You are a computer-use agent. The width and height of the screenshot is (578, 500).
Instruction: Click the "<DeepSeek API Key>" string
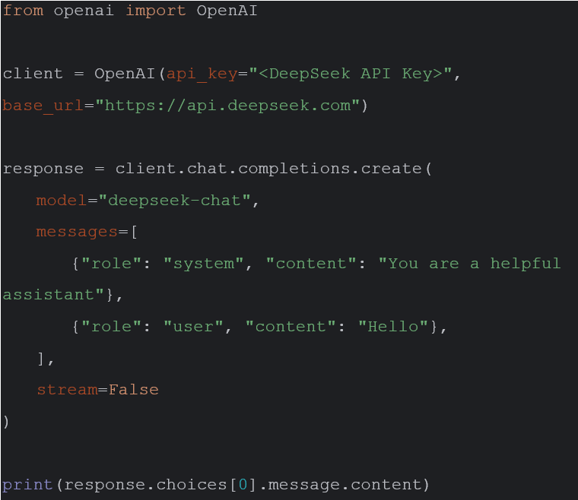[x=350, y=74]
